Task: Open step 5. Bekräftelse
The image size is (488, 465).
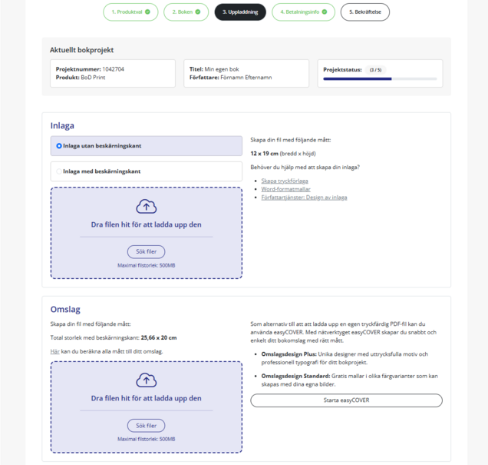Action: [x=365, y=12]
